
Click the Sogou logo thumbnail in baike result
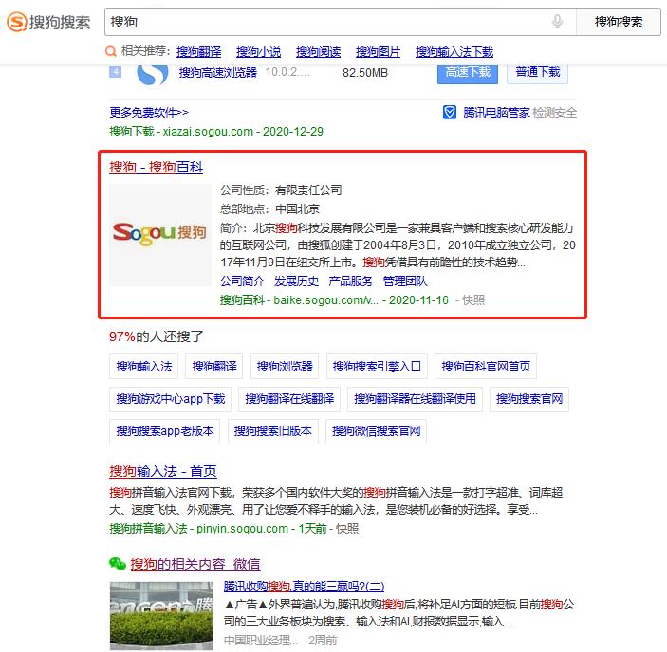click(160, 234)
